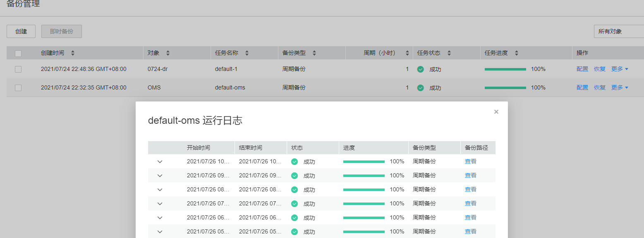
Task: Click 配置 link for default-1 task
Action: [582, 69]
